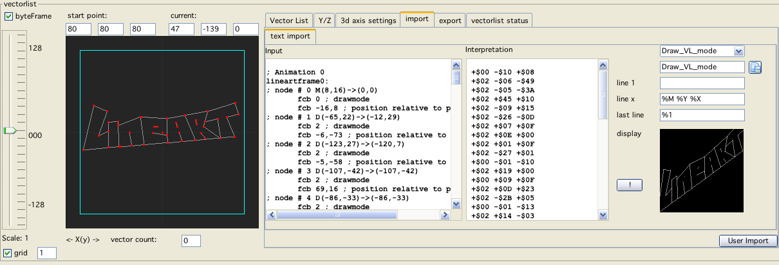Click the Scale slider handle

coord(10,131)
